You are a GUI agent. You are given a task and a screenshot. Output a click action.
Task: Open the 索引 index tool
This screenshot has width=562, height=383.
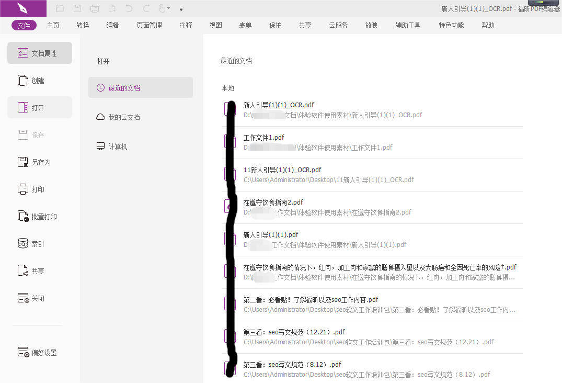click(39, 243)
